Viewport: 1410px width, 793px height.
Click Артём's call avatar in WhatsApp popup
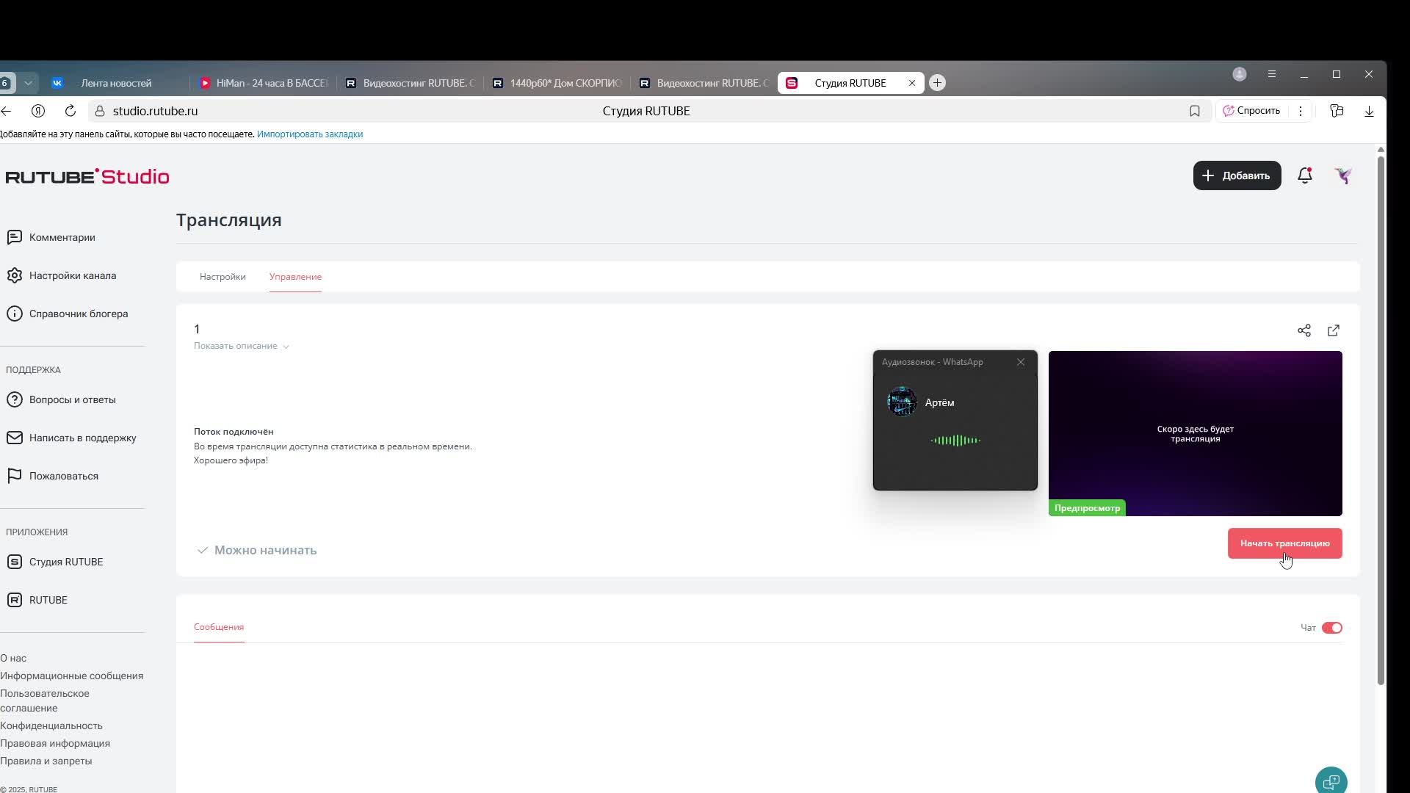[902, 402]
